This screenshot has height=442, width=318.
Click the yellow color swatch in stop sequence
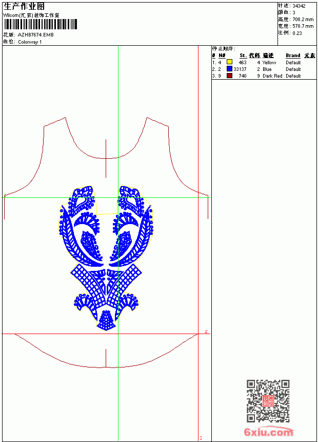229,62
